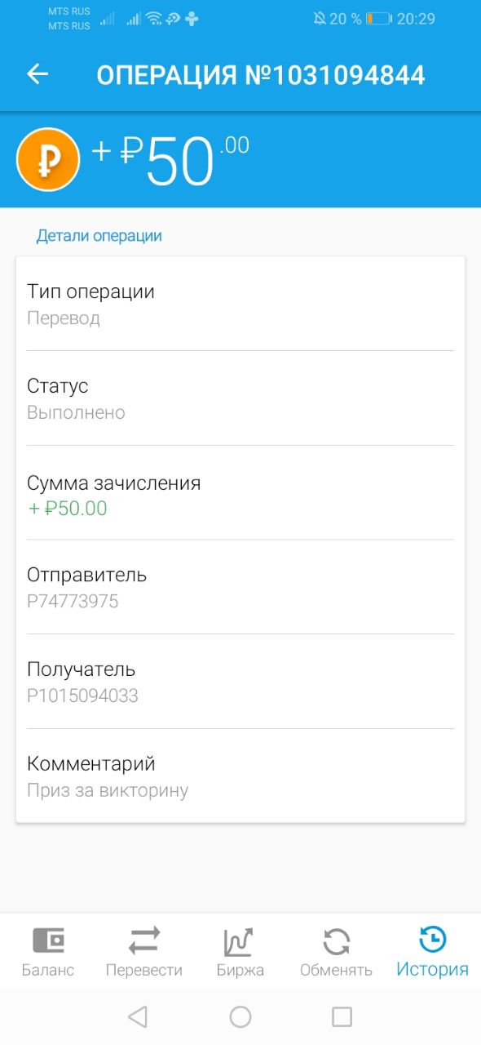Click the operation number title ОПЕРАЦИЯ №1031094844
The height and width of the screenshot is (1045, 481).
point(261,75)
